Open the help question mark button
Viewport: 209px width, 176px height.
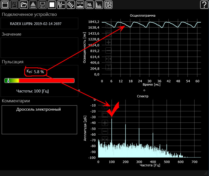[204, 5]
